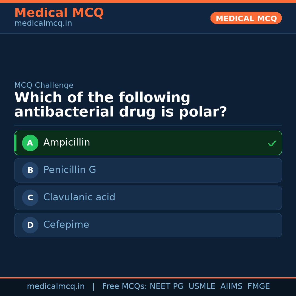Image resolution: width=296 pixels, height=296 pixels.
Task: Click the B option letter badge
Action: [x=30, y=170]
